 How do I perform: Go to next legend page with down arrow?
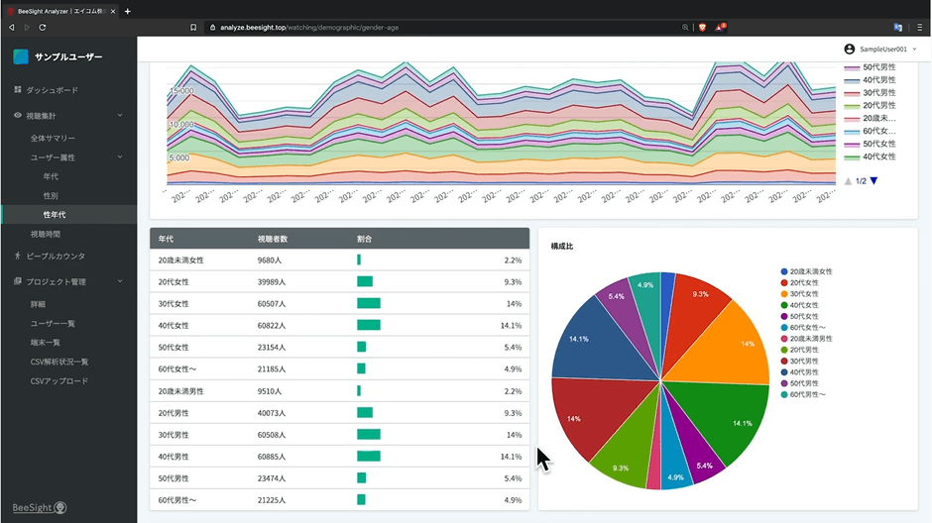point(874,181)
